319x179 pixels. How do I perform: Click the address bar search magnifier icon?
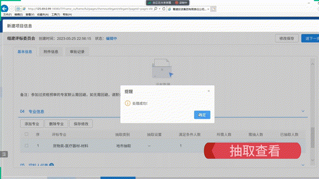pyautogui.click(x=156, y=9)
